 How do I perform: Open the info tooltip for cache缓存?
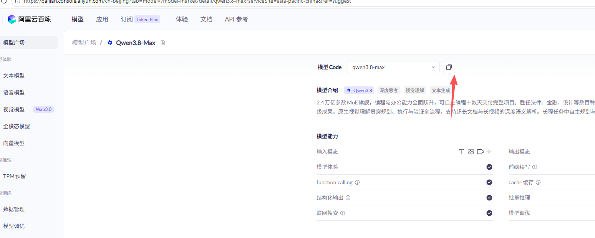coord(538,182)
